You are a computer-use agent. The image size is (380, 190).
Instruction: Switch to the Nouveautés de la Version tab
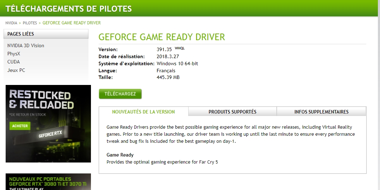point(143,112)
